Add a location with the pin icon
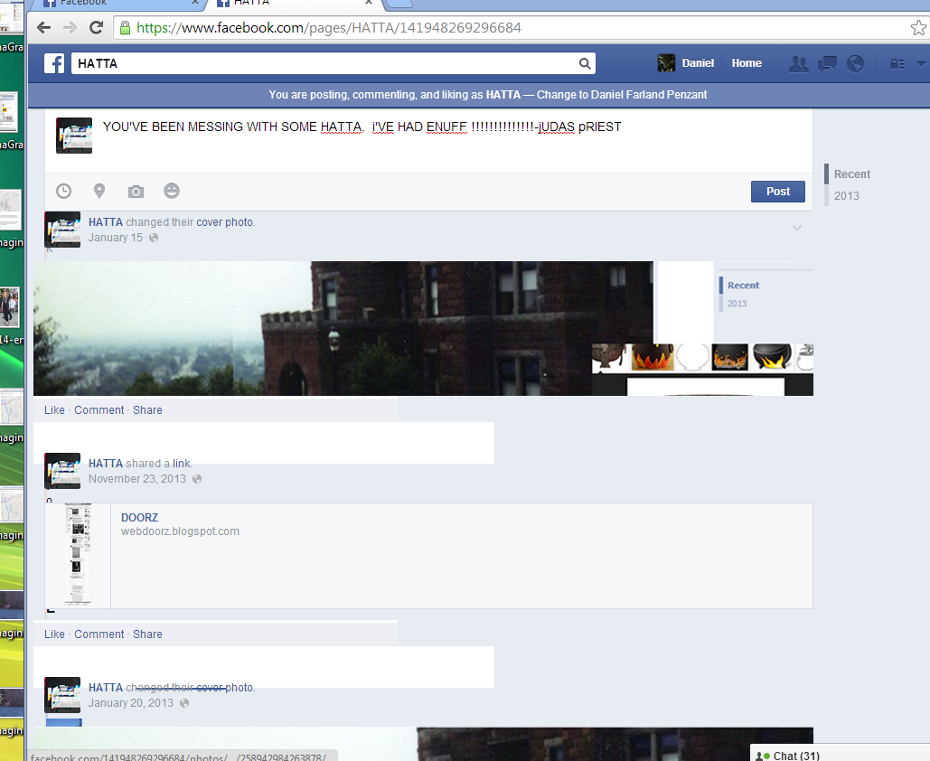This screenshot has width=930, height=761. [99, 191]
